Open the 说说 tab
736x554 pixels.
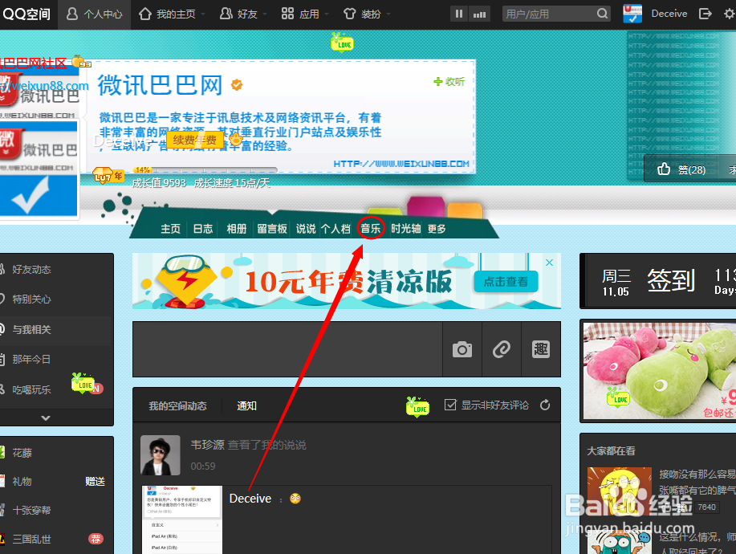pos(306,229)
